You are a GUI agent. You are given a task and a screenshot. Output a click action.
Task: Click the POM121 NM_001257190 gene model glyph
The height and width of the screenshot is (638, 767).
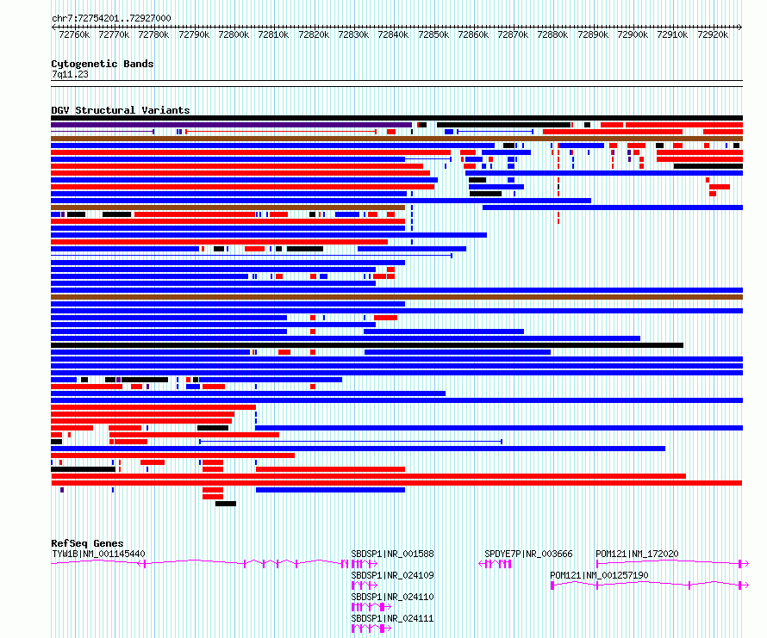point(650,585)
